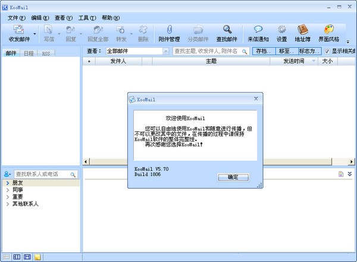Viewport: 357px width, 262px height.
Task: Toggle the 显示相关 checkbox
Action: coord(327,51)
